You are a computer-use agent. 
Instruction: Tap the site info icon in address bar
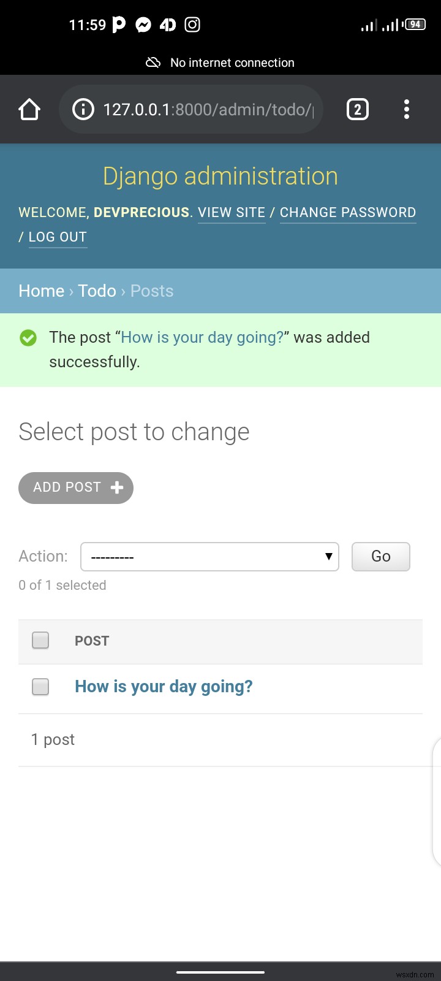(83, 110)
